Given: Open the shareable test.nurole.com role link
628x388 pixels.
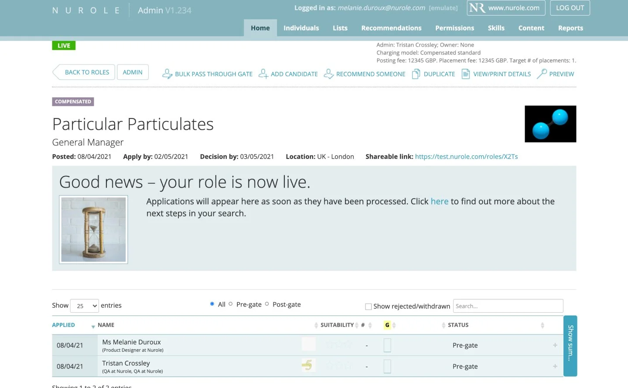Looking at the screenshot, I should (466, 156).
